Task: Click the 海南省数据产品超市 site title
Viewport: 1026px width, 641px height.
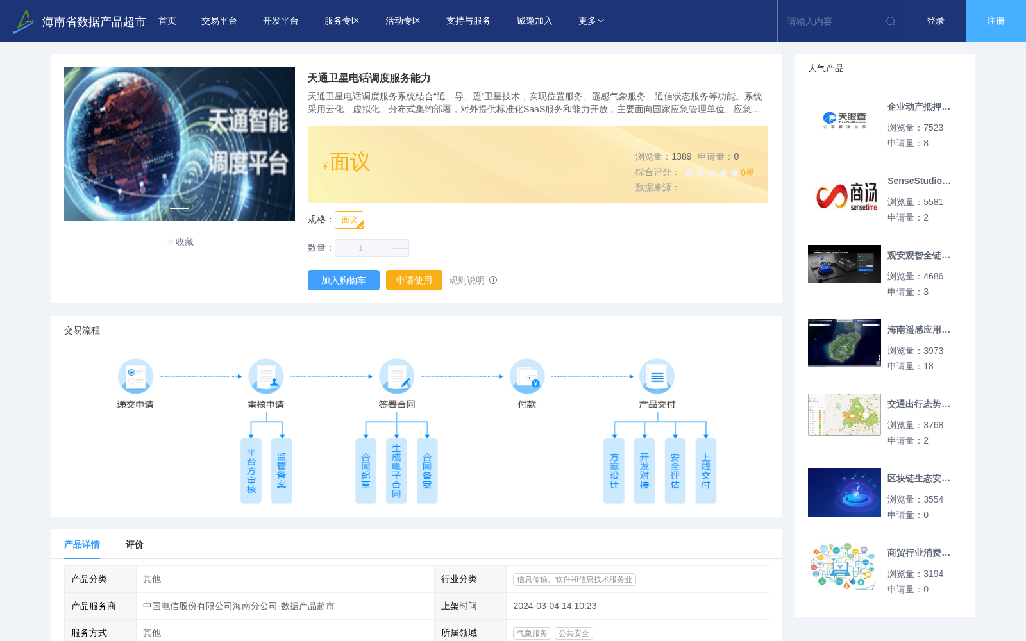Action: [x=94, y=22]
